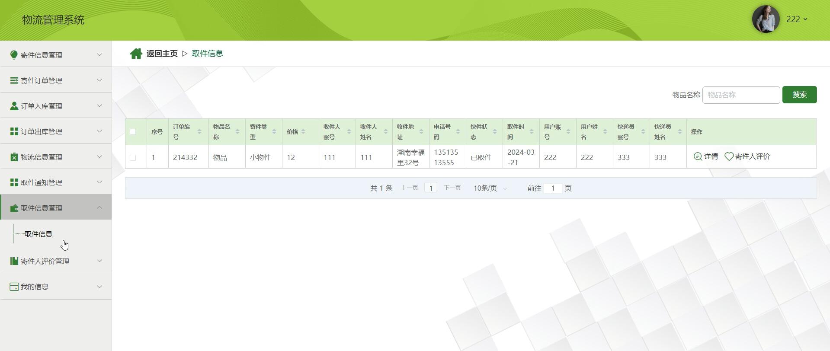Expand 取件通知管理 menu chevron
The height and width of the screenshot is (351, 830).
tap(99, 182)
